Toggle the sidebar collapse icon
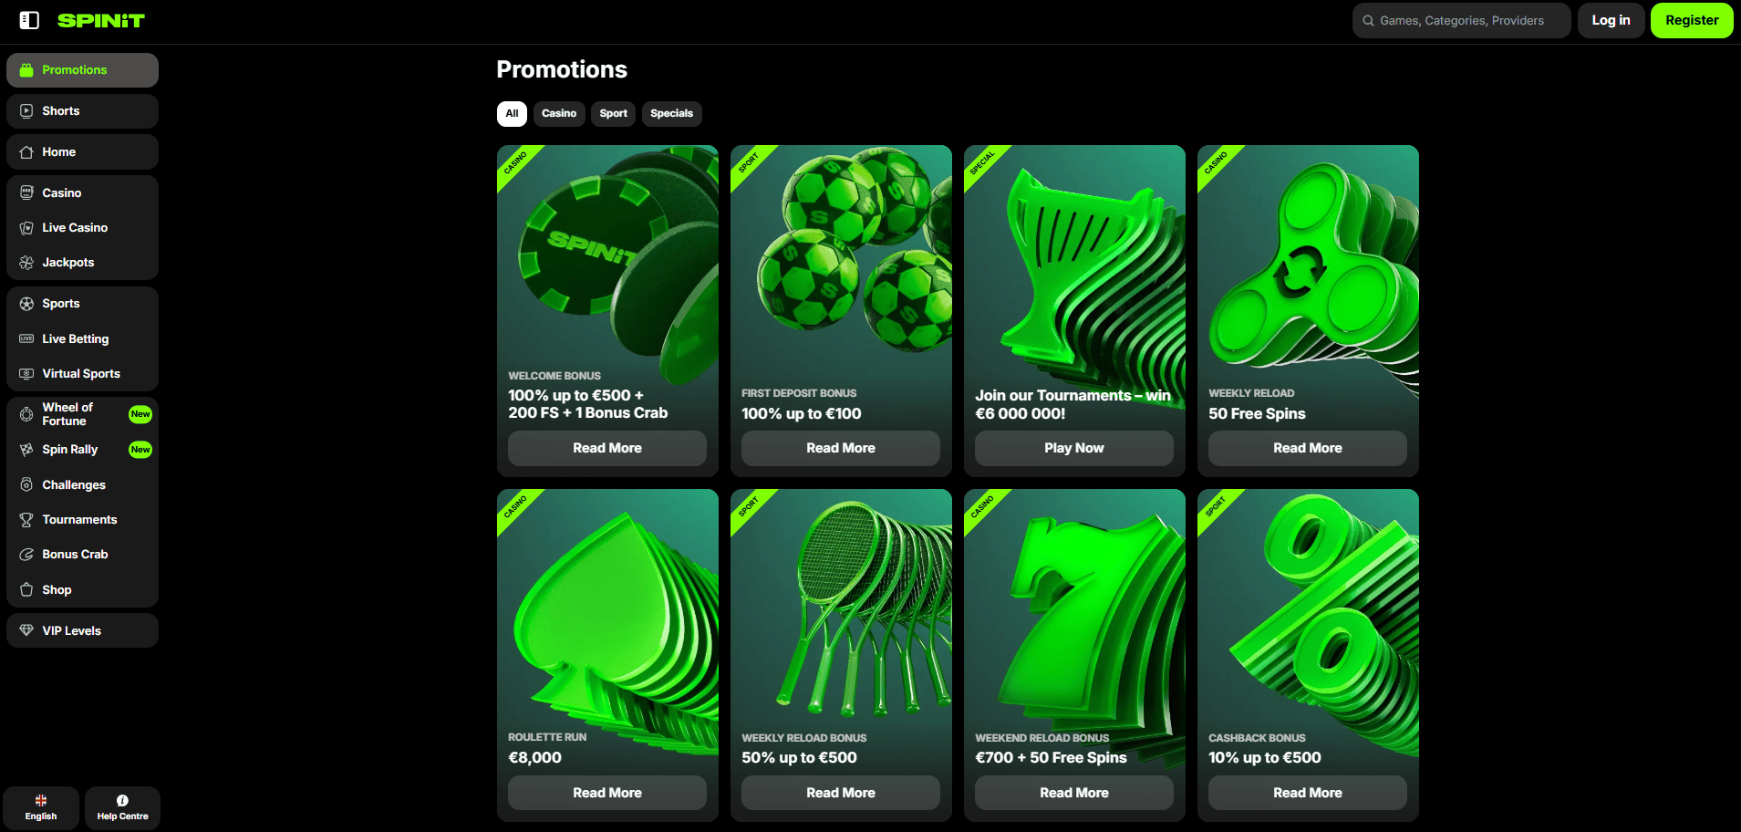The height and width of the screenshot is (832, 1741). (x=29, y=20)
